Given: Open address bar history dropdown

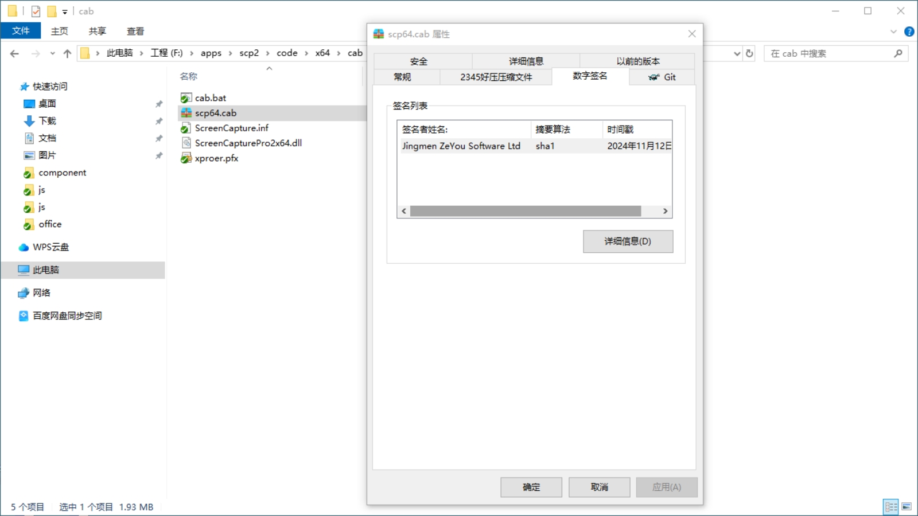Looking at the screenshot, I should click(737, 53).
